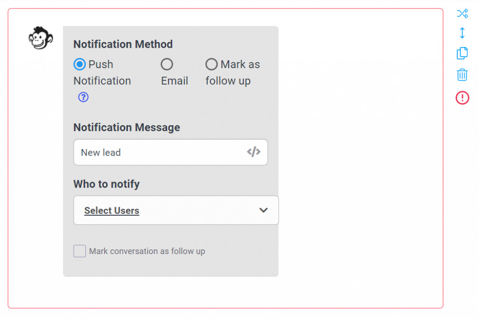
Task: Select the Mark as follow up radio button
Action: pyautogui.click(x=211, y=64)
